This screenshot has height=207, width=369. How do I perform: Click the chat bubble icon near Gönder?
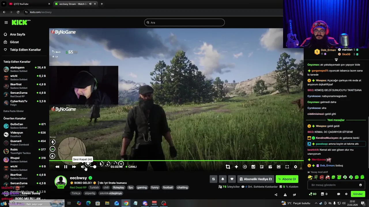(339, 194)
